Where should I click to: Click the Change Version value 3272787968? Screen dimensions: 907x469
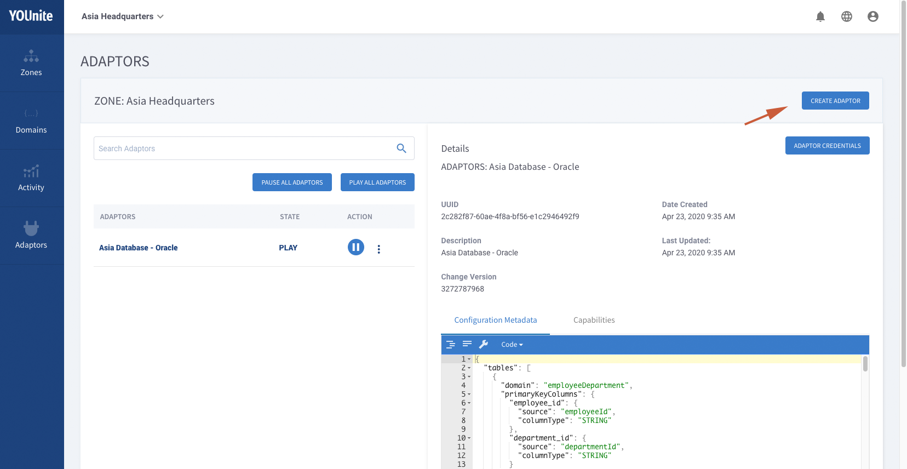463,289
